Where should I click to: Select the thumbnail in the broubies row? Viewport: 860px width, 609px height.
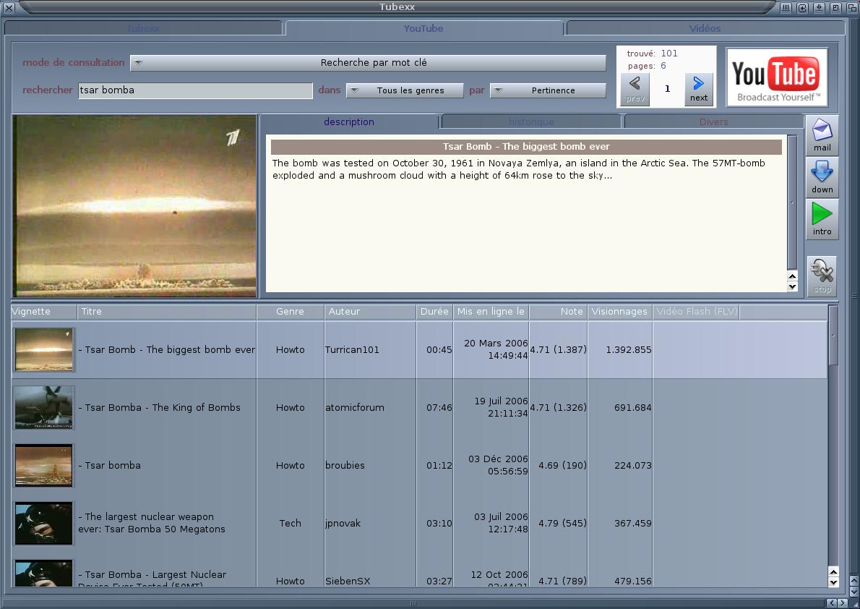pos(44,466)
